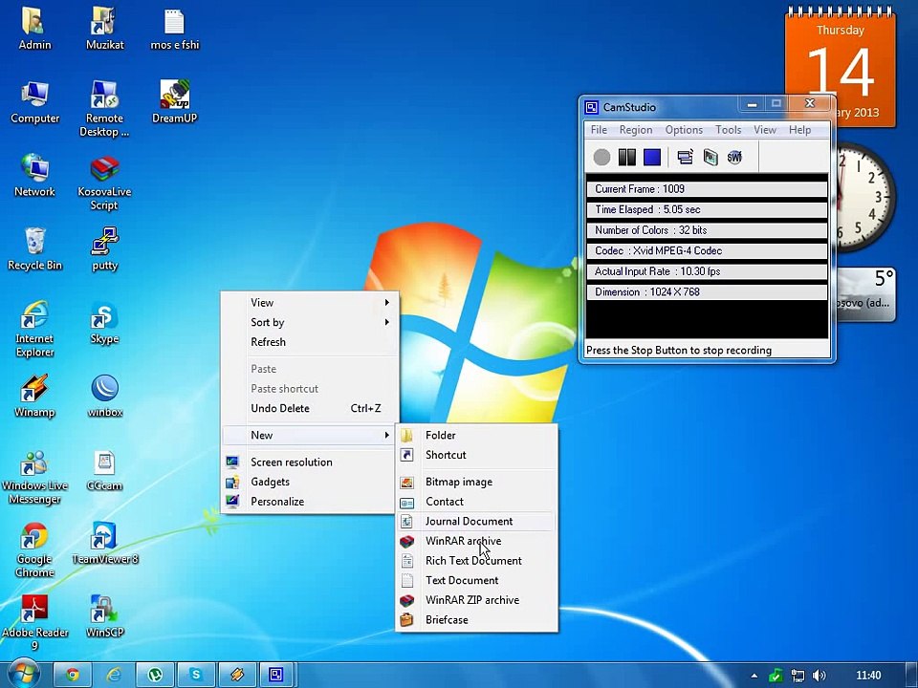Open uTorrent from the taskbar
Image resolution: width=918 pixels, height=688 pixels.
tap(155, 676)
